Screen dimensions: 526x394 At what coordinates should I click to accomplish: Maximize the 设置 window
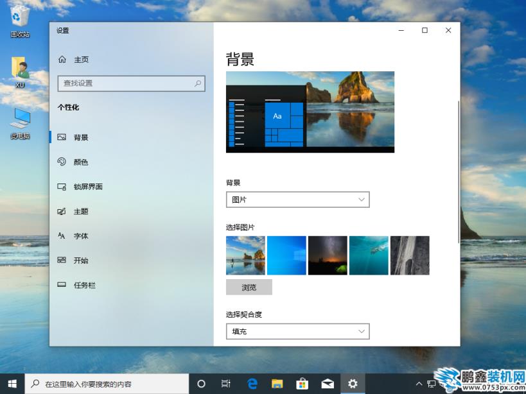425,31
